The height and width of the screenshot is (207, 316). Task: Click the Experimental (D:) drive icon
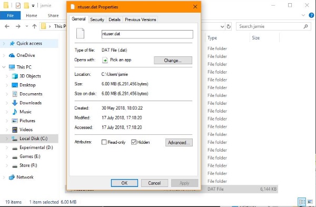[15, 148]
